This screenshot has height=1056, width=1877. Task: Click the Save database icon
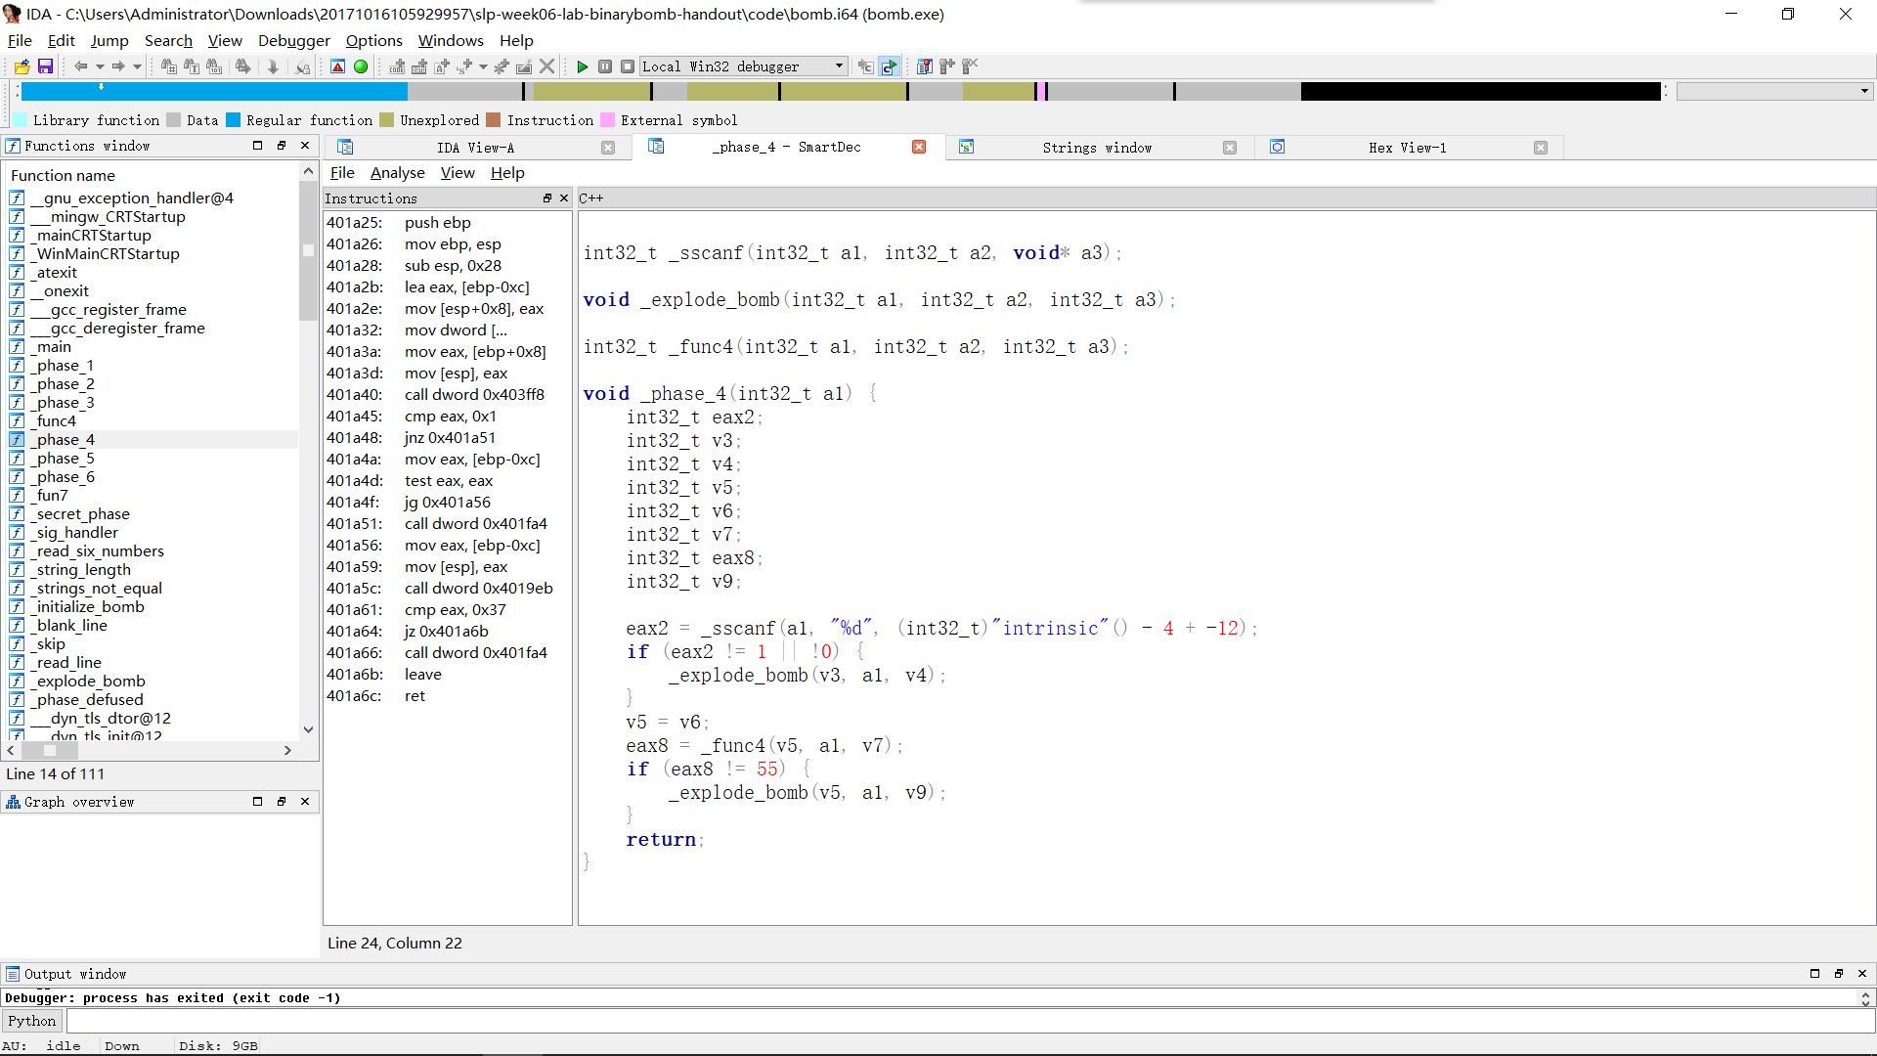click(45, 66)
